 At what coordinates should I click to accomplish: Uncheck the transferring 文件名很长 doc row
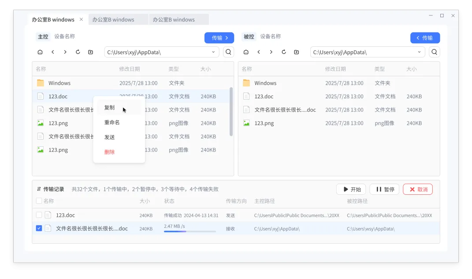39,228
